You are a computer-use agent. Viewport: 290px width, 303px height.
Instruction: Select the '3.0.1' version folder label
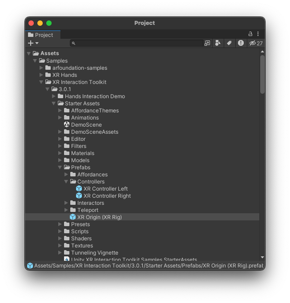click(x=65, y=89)
